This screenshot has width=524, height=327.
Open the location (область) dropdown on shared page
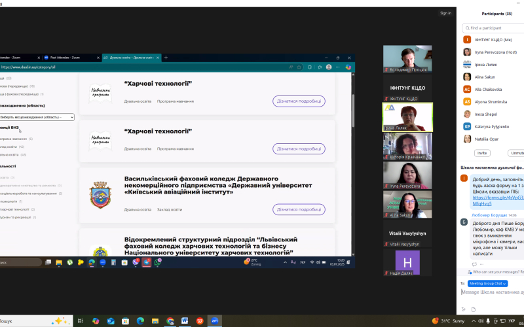pos(37,117)
